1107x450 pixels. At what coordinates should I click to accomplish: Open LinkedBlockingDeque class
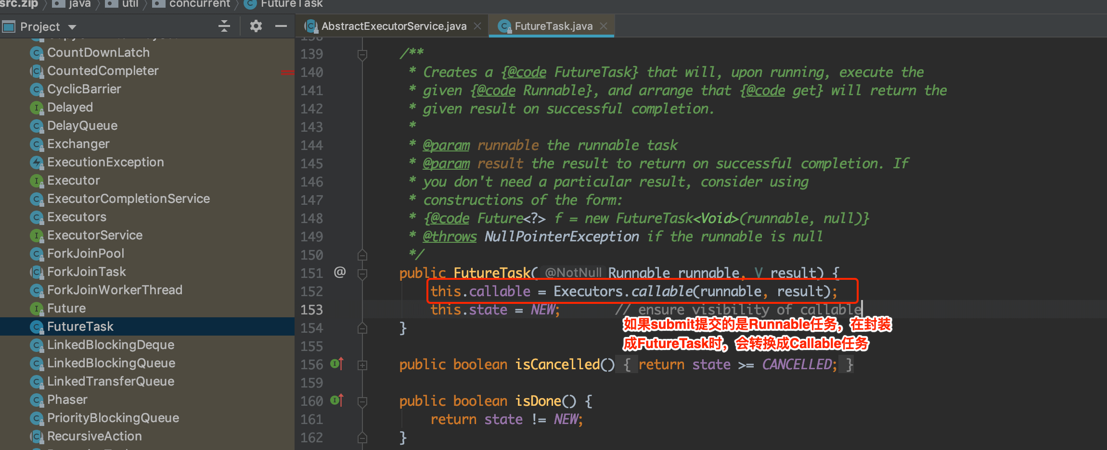pyautogui.click(x=111, y=345)
